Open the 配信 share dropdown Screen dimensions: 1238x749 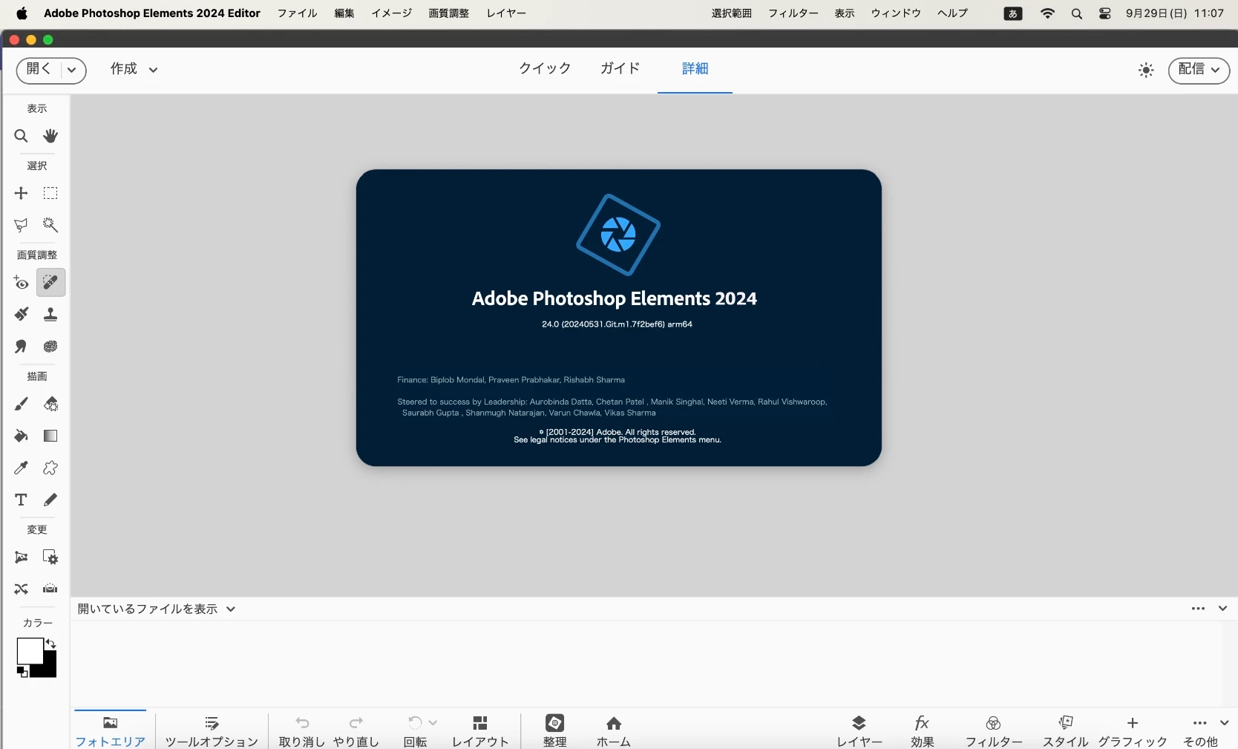point(1199,70)
